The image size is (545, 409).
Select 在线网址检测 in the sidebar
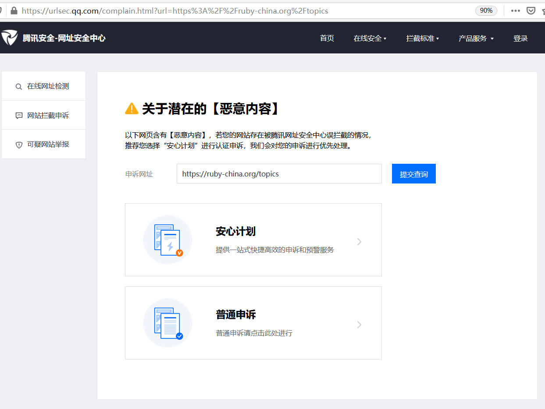coord(44,86)
